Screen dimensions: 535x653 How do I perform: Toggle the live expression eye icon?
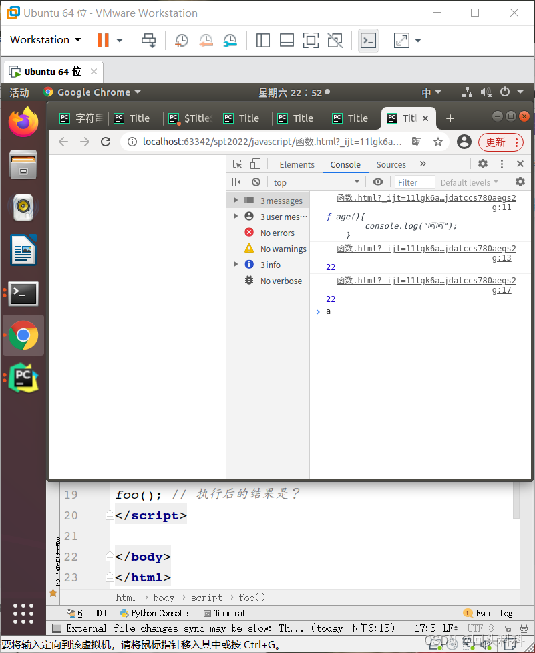[378, 182]
